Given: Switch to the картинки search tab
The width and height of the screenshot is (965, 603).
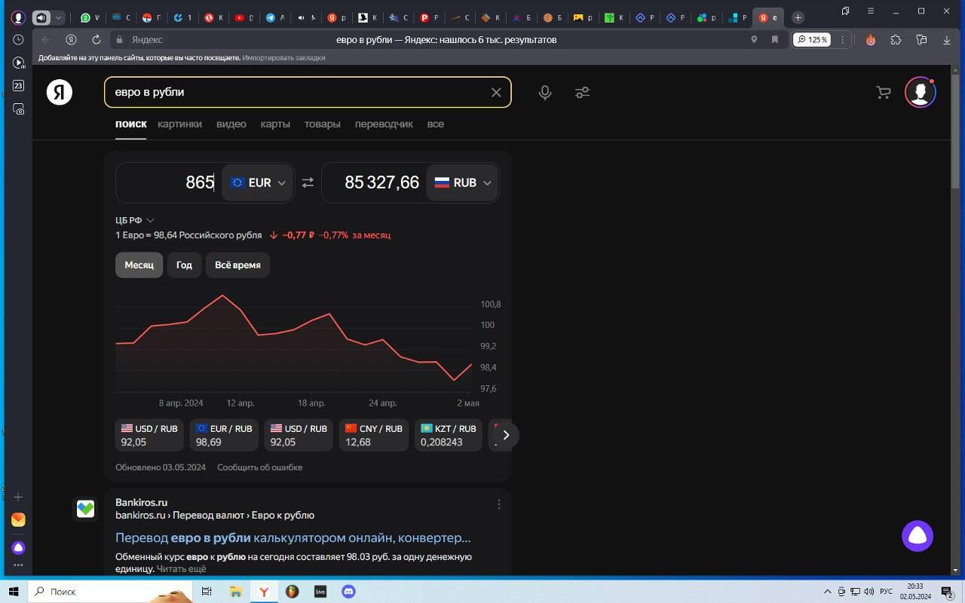Looking at the screenshot, I should (179, 124).
